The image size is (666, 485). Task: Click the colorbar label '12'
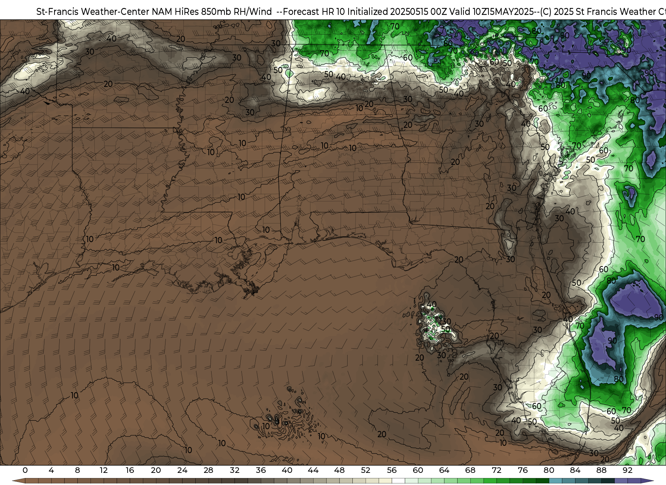coord(104,470)
